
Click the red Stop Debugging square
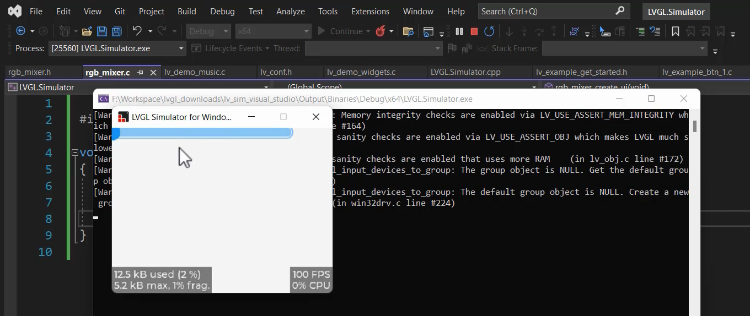pyautogui.click(x=474, y=31)
